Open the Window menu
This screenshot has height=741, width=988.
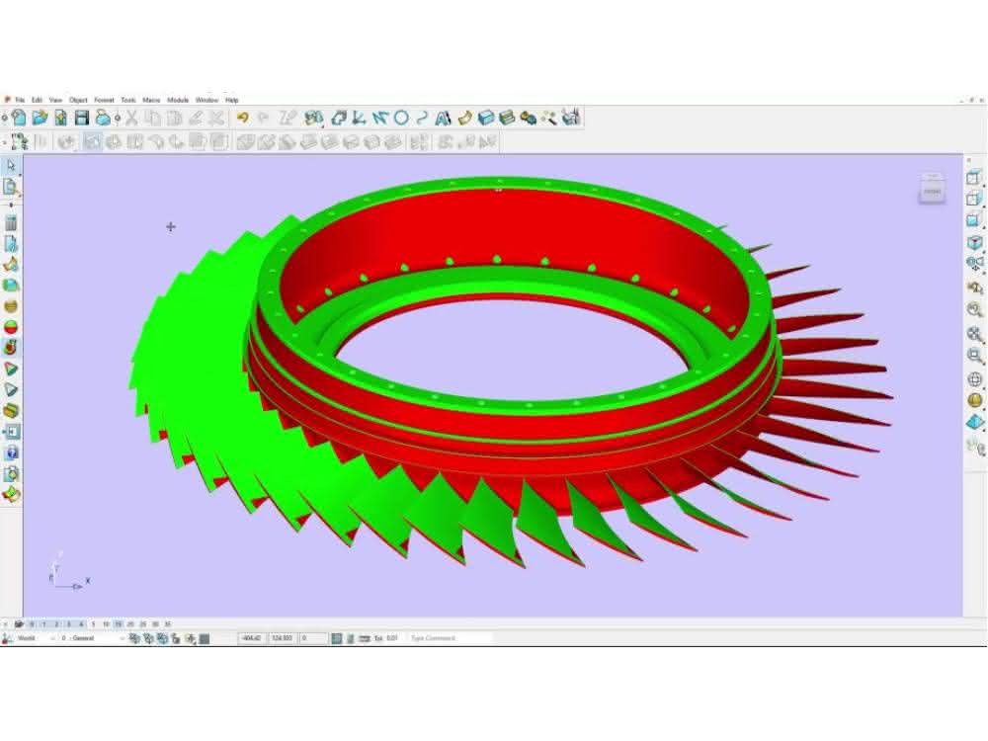[206, 100]
